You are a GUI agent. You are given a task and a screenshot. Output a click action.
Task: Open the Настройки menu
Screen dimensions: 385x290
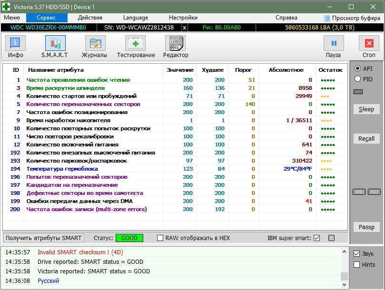click(183, 18)
